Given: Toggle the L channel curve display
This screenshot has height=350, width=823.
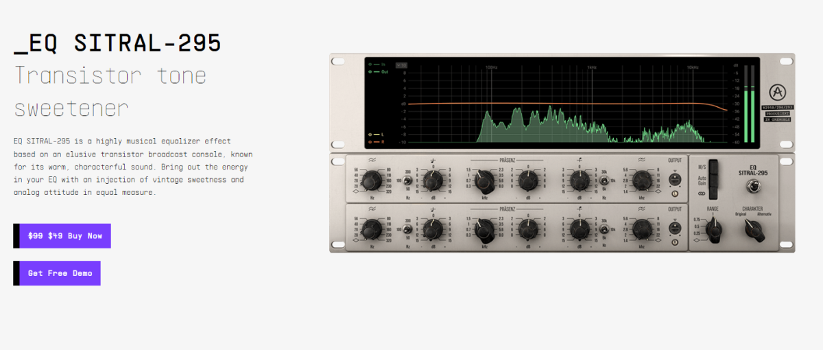Looking at the screenshot, I should pos(377,135).
